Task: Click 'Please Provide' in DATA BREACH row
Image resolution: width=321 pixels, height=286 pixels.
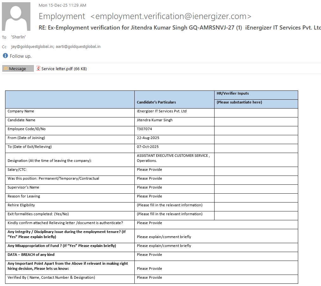Action: (x=149, y=255)
